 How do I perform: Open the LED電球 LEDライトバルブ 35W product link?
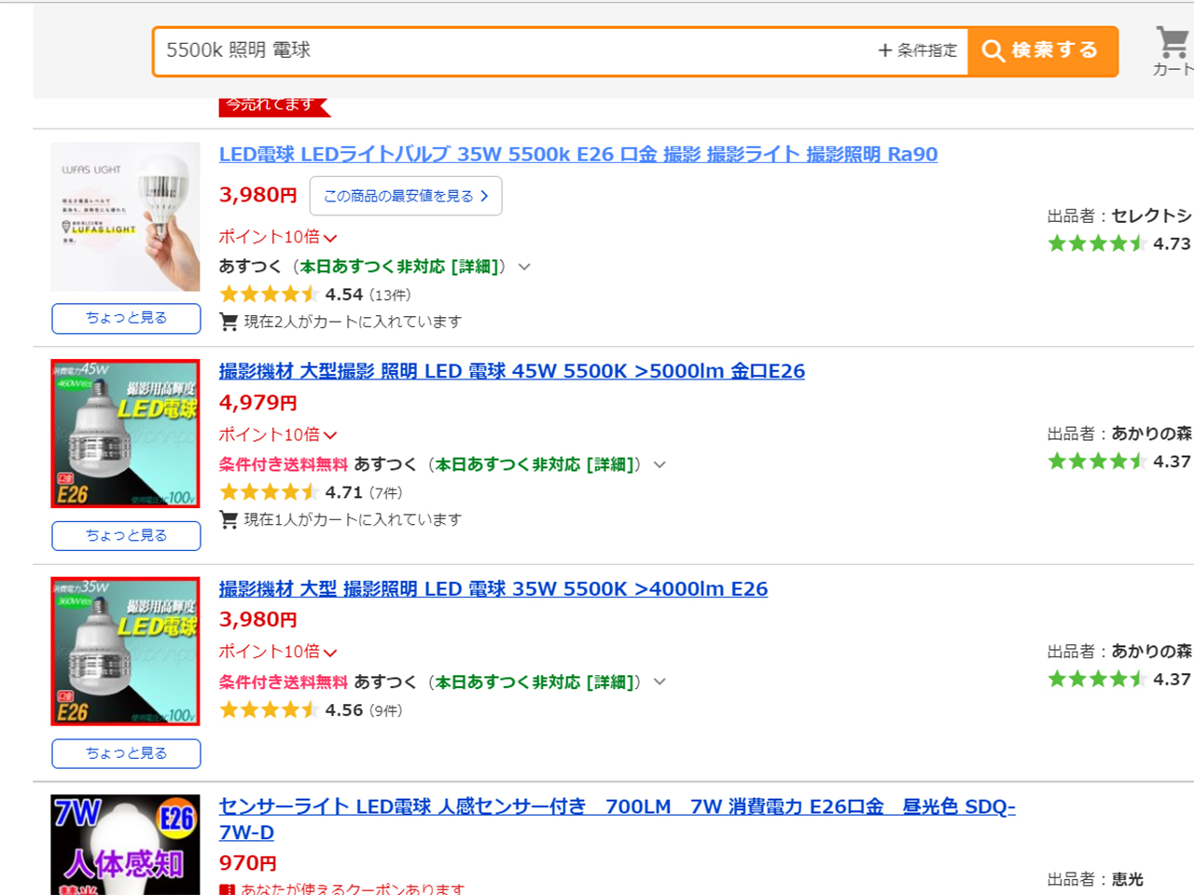click(x=578, y=154)
